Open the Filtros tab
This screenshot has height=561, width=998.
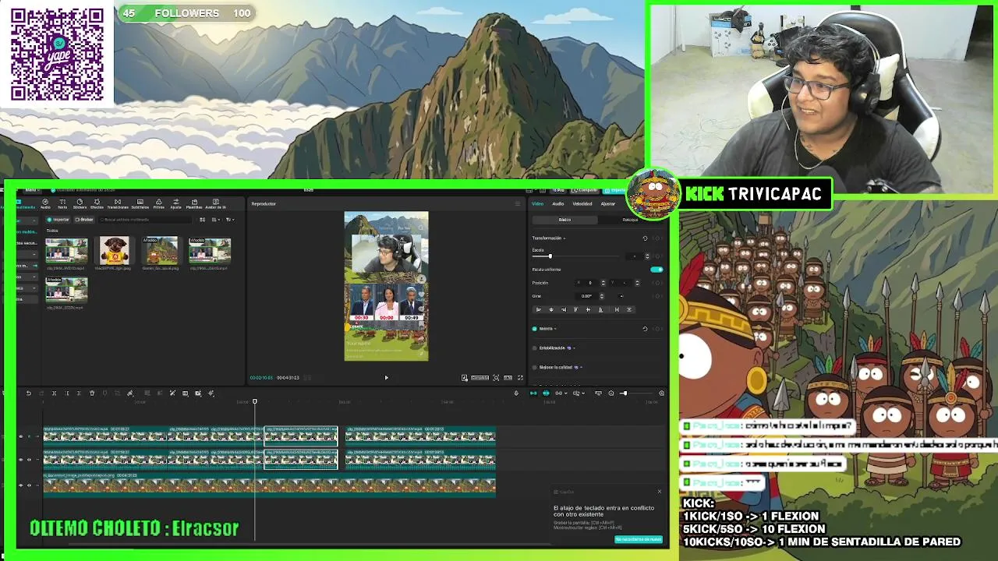[x=158, y=203]
